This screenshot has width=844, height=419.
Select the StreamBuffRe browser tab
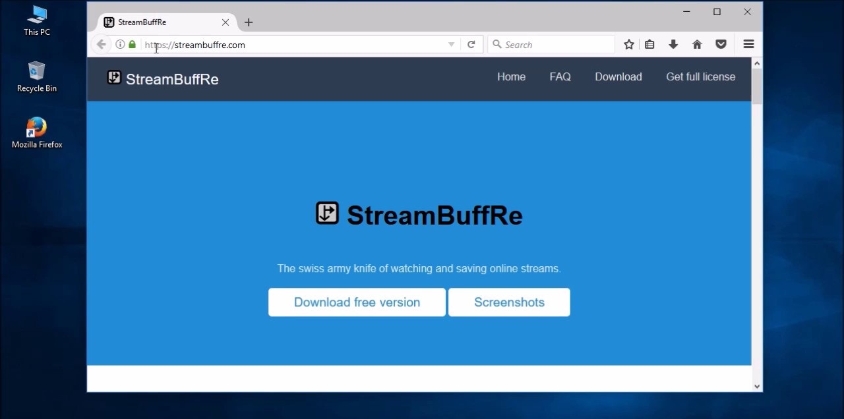[167, 22]
